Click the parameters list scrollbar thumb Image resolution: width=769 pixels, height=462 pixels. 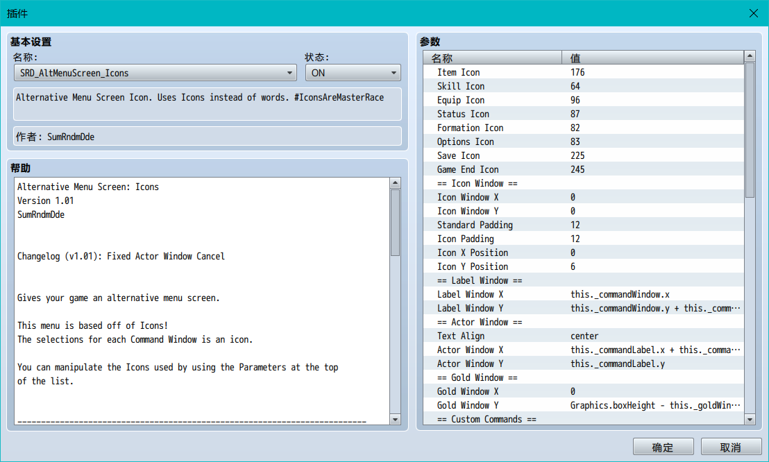[750, 130]
